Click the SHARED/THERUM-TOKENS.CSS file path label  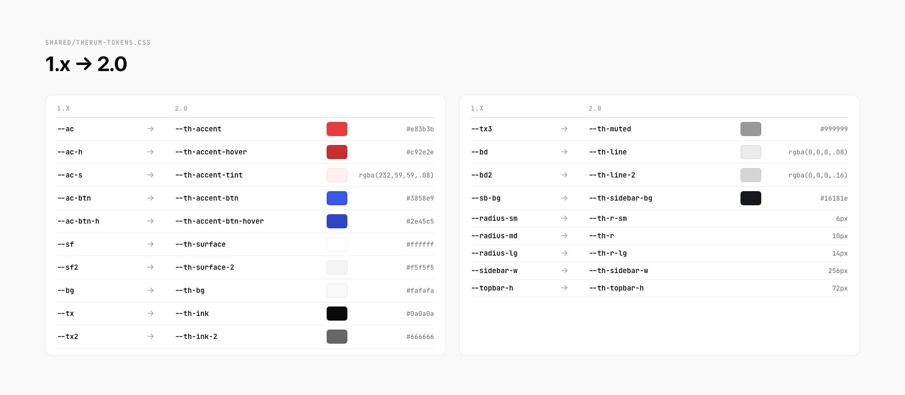98,42
